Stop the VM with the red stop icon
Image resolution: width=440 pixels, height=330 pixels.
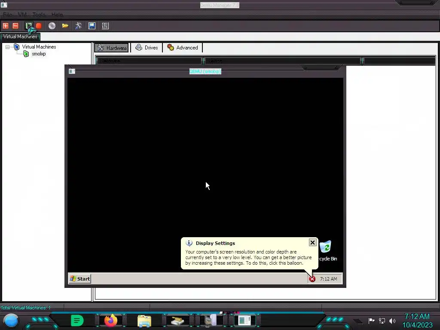(39, 26)
